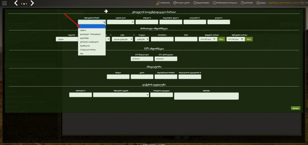Focus the initiator first name field
The image size is (308, 145).
pos(118,77)
